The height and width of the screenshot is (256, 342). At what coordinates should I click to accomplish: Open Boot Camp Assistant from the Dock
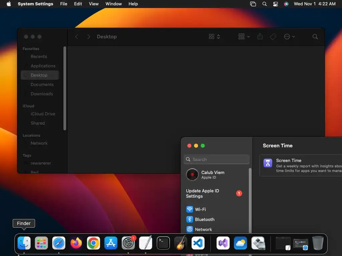258,243
